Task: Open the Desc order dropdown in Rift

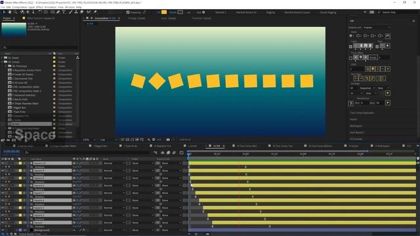Action: click(x=383, y=88)
